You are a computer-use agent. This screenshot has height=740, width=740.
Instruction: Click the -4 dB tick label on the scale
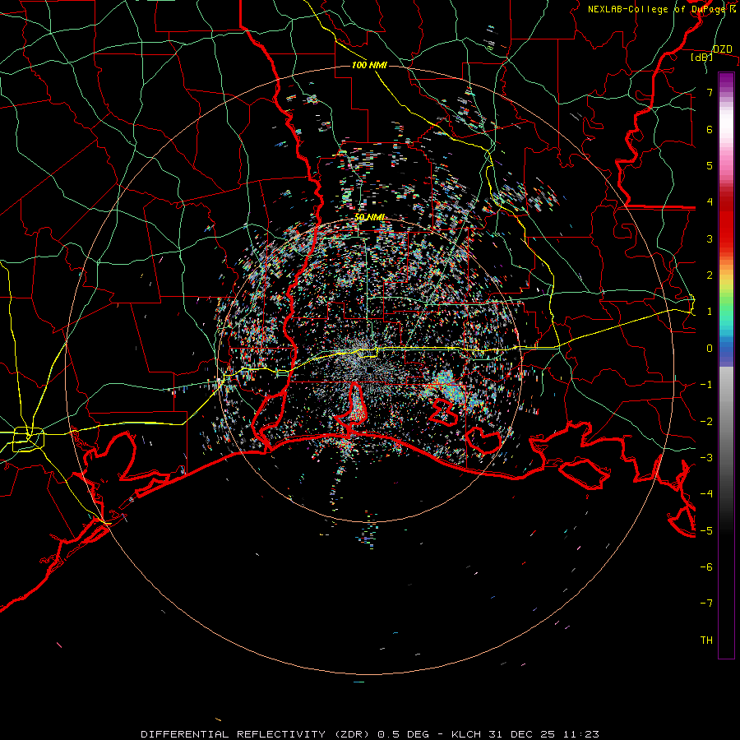(x=706, y=493)
